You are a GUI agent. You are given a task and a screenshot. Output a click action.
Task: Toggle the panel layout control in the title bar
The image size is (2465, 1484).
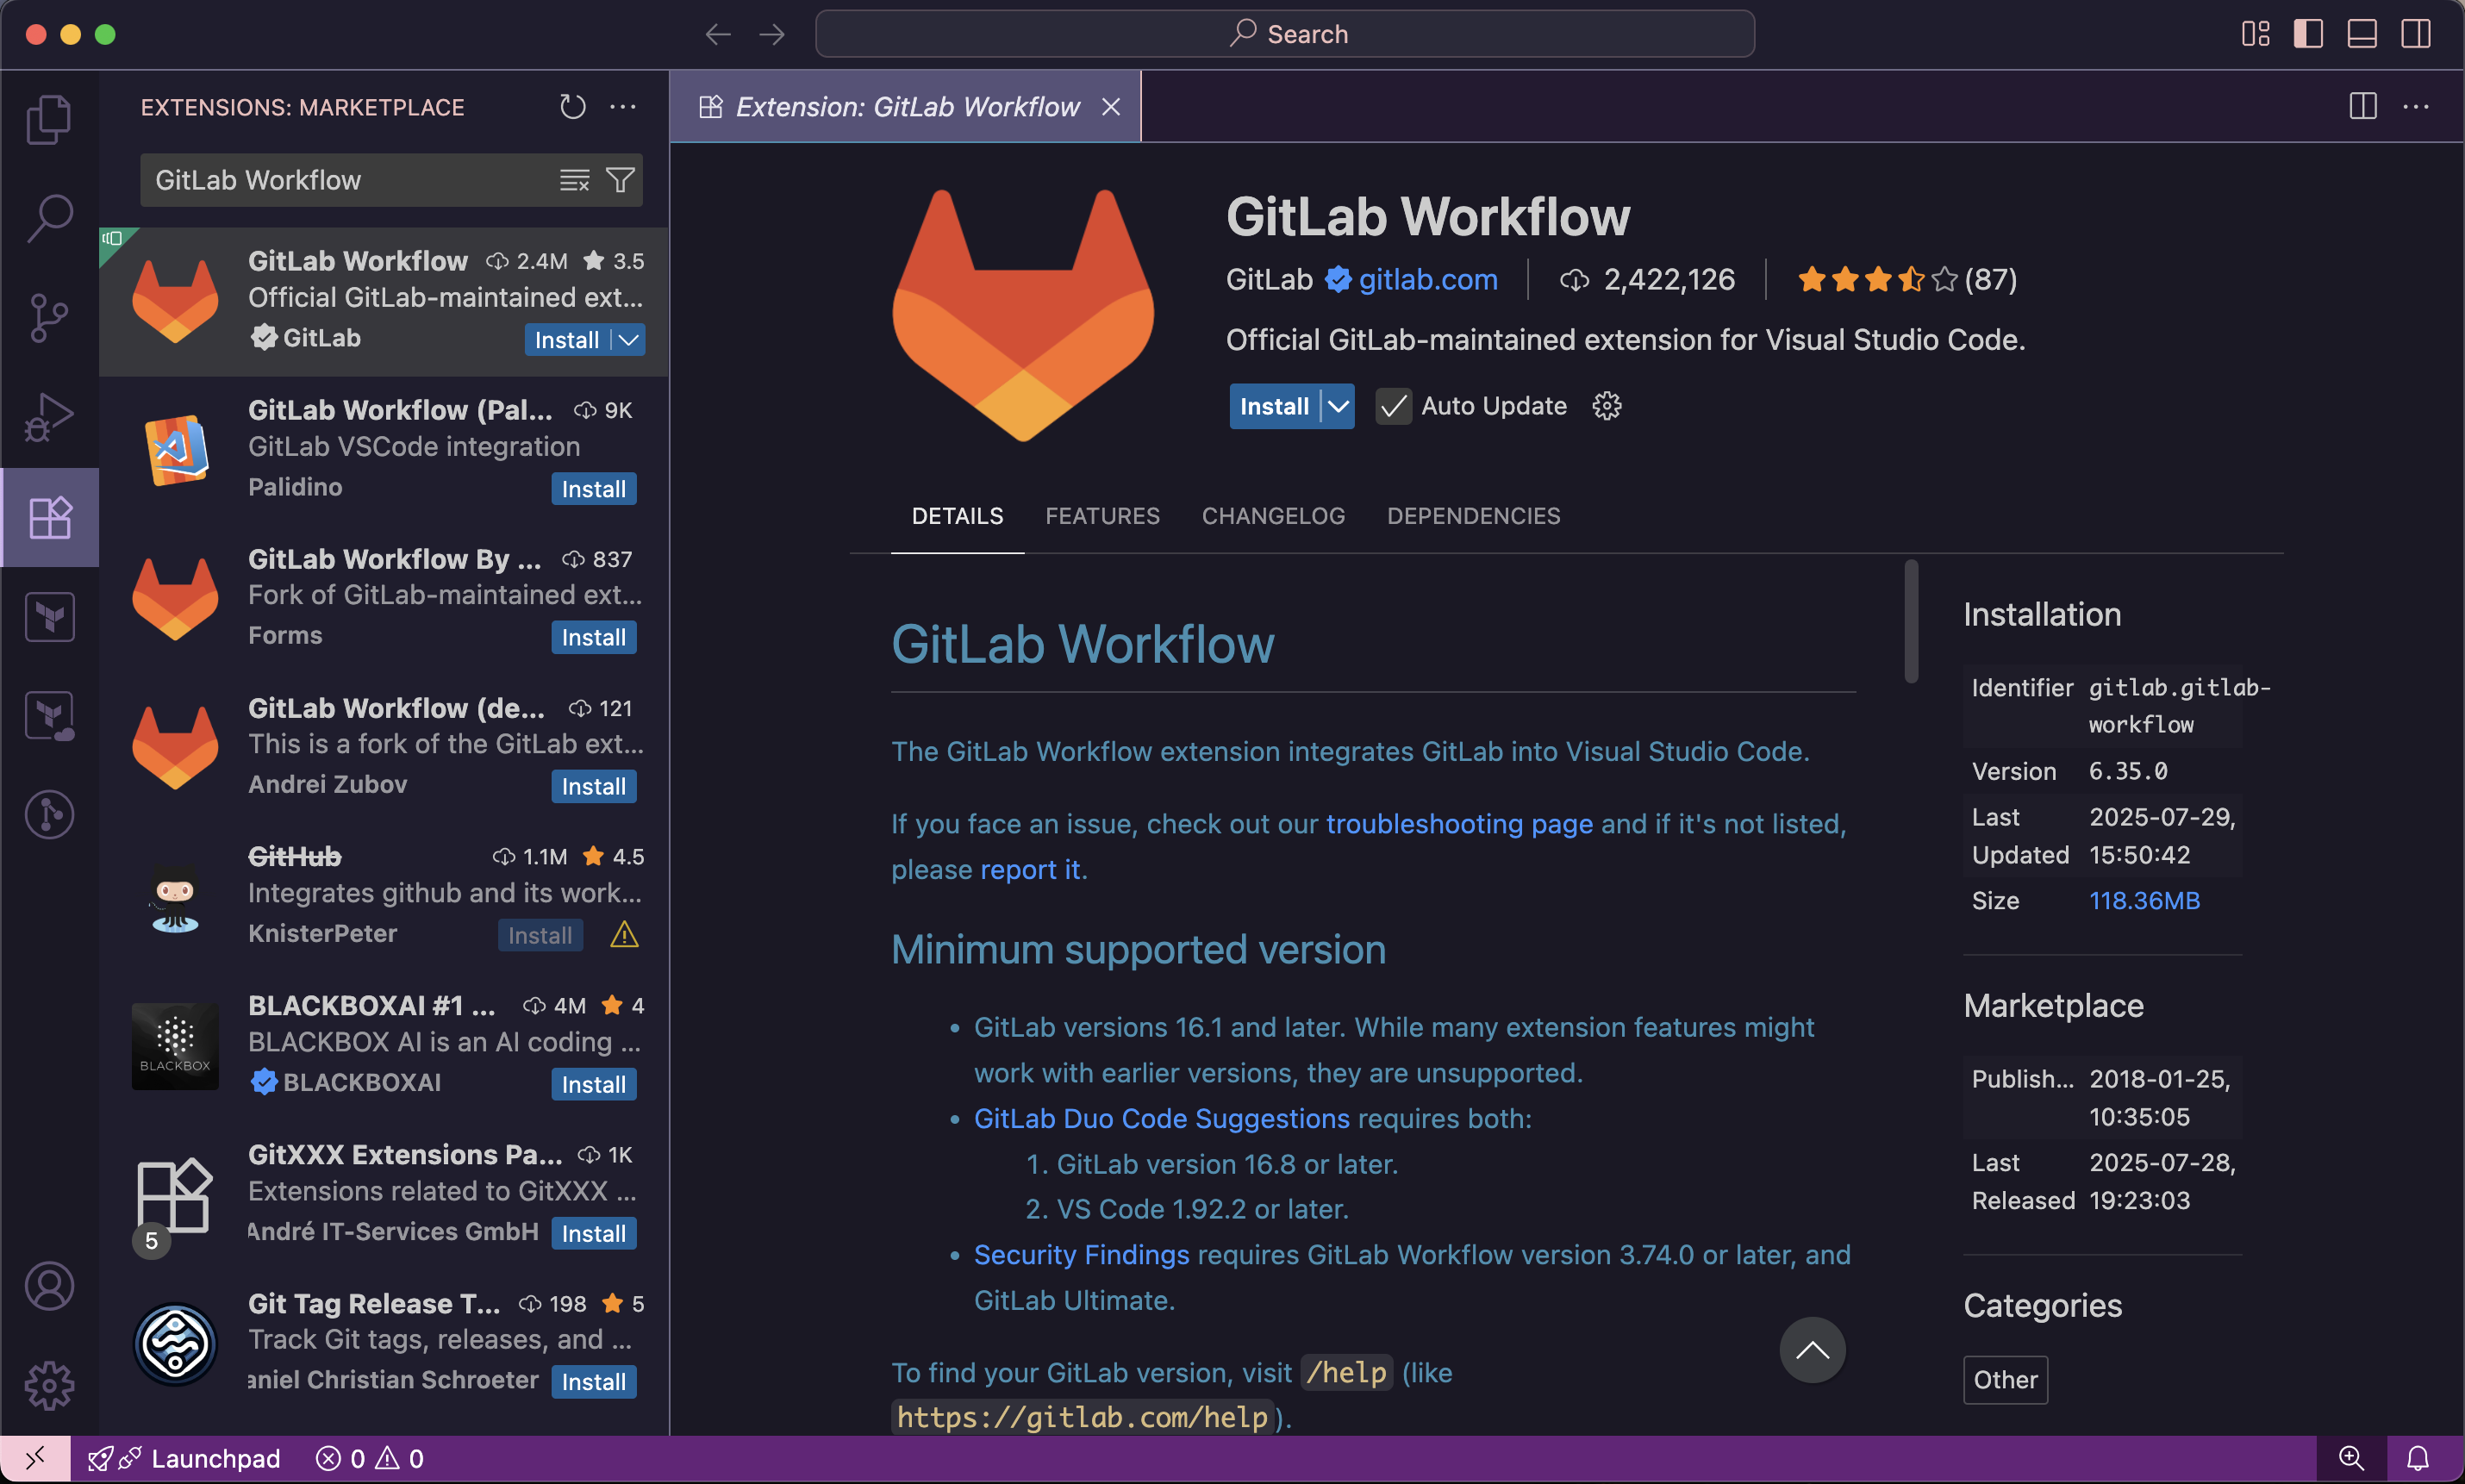click(2360, 33)
